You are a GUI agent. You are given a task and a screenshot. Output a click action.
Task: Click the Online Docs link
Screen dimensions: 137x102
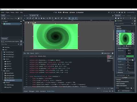(x=106, y=53)
